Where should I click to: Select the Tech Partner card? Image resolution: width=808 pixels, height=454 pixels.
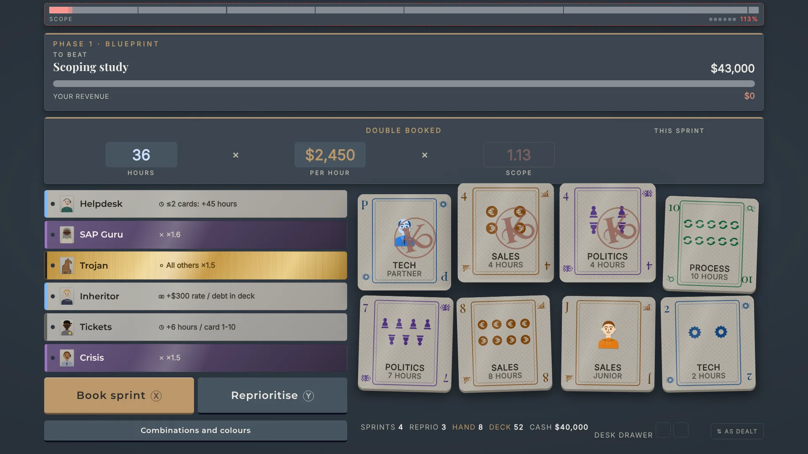(404, 242)
